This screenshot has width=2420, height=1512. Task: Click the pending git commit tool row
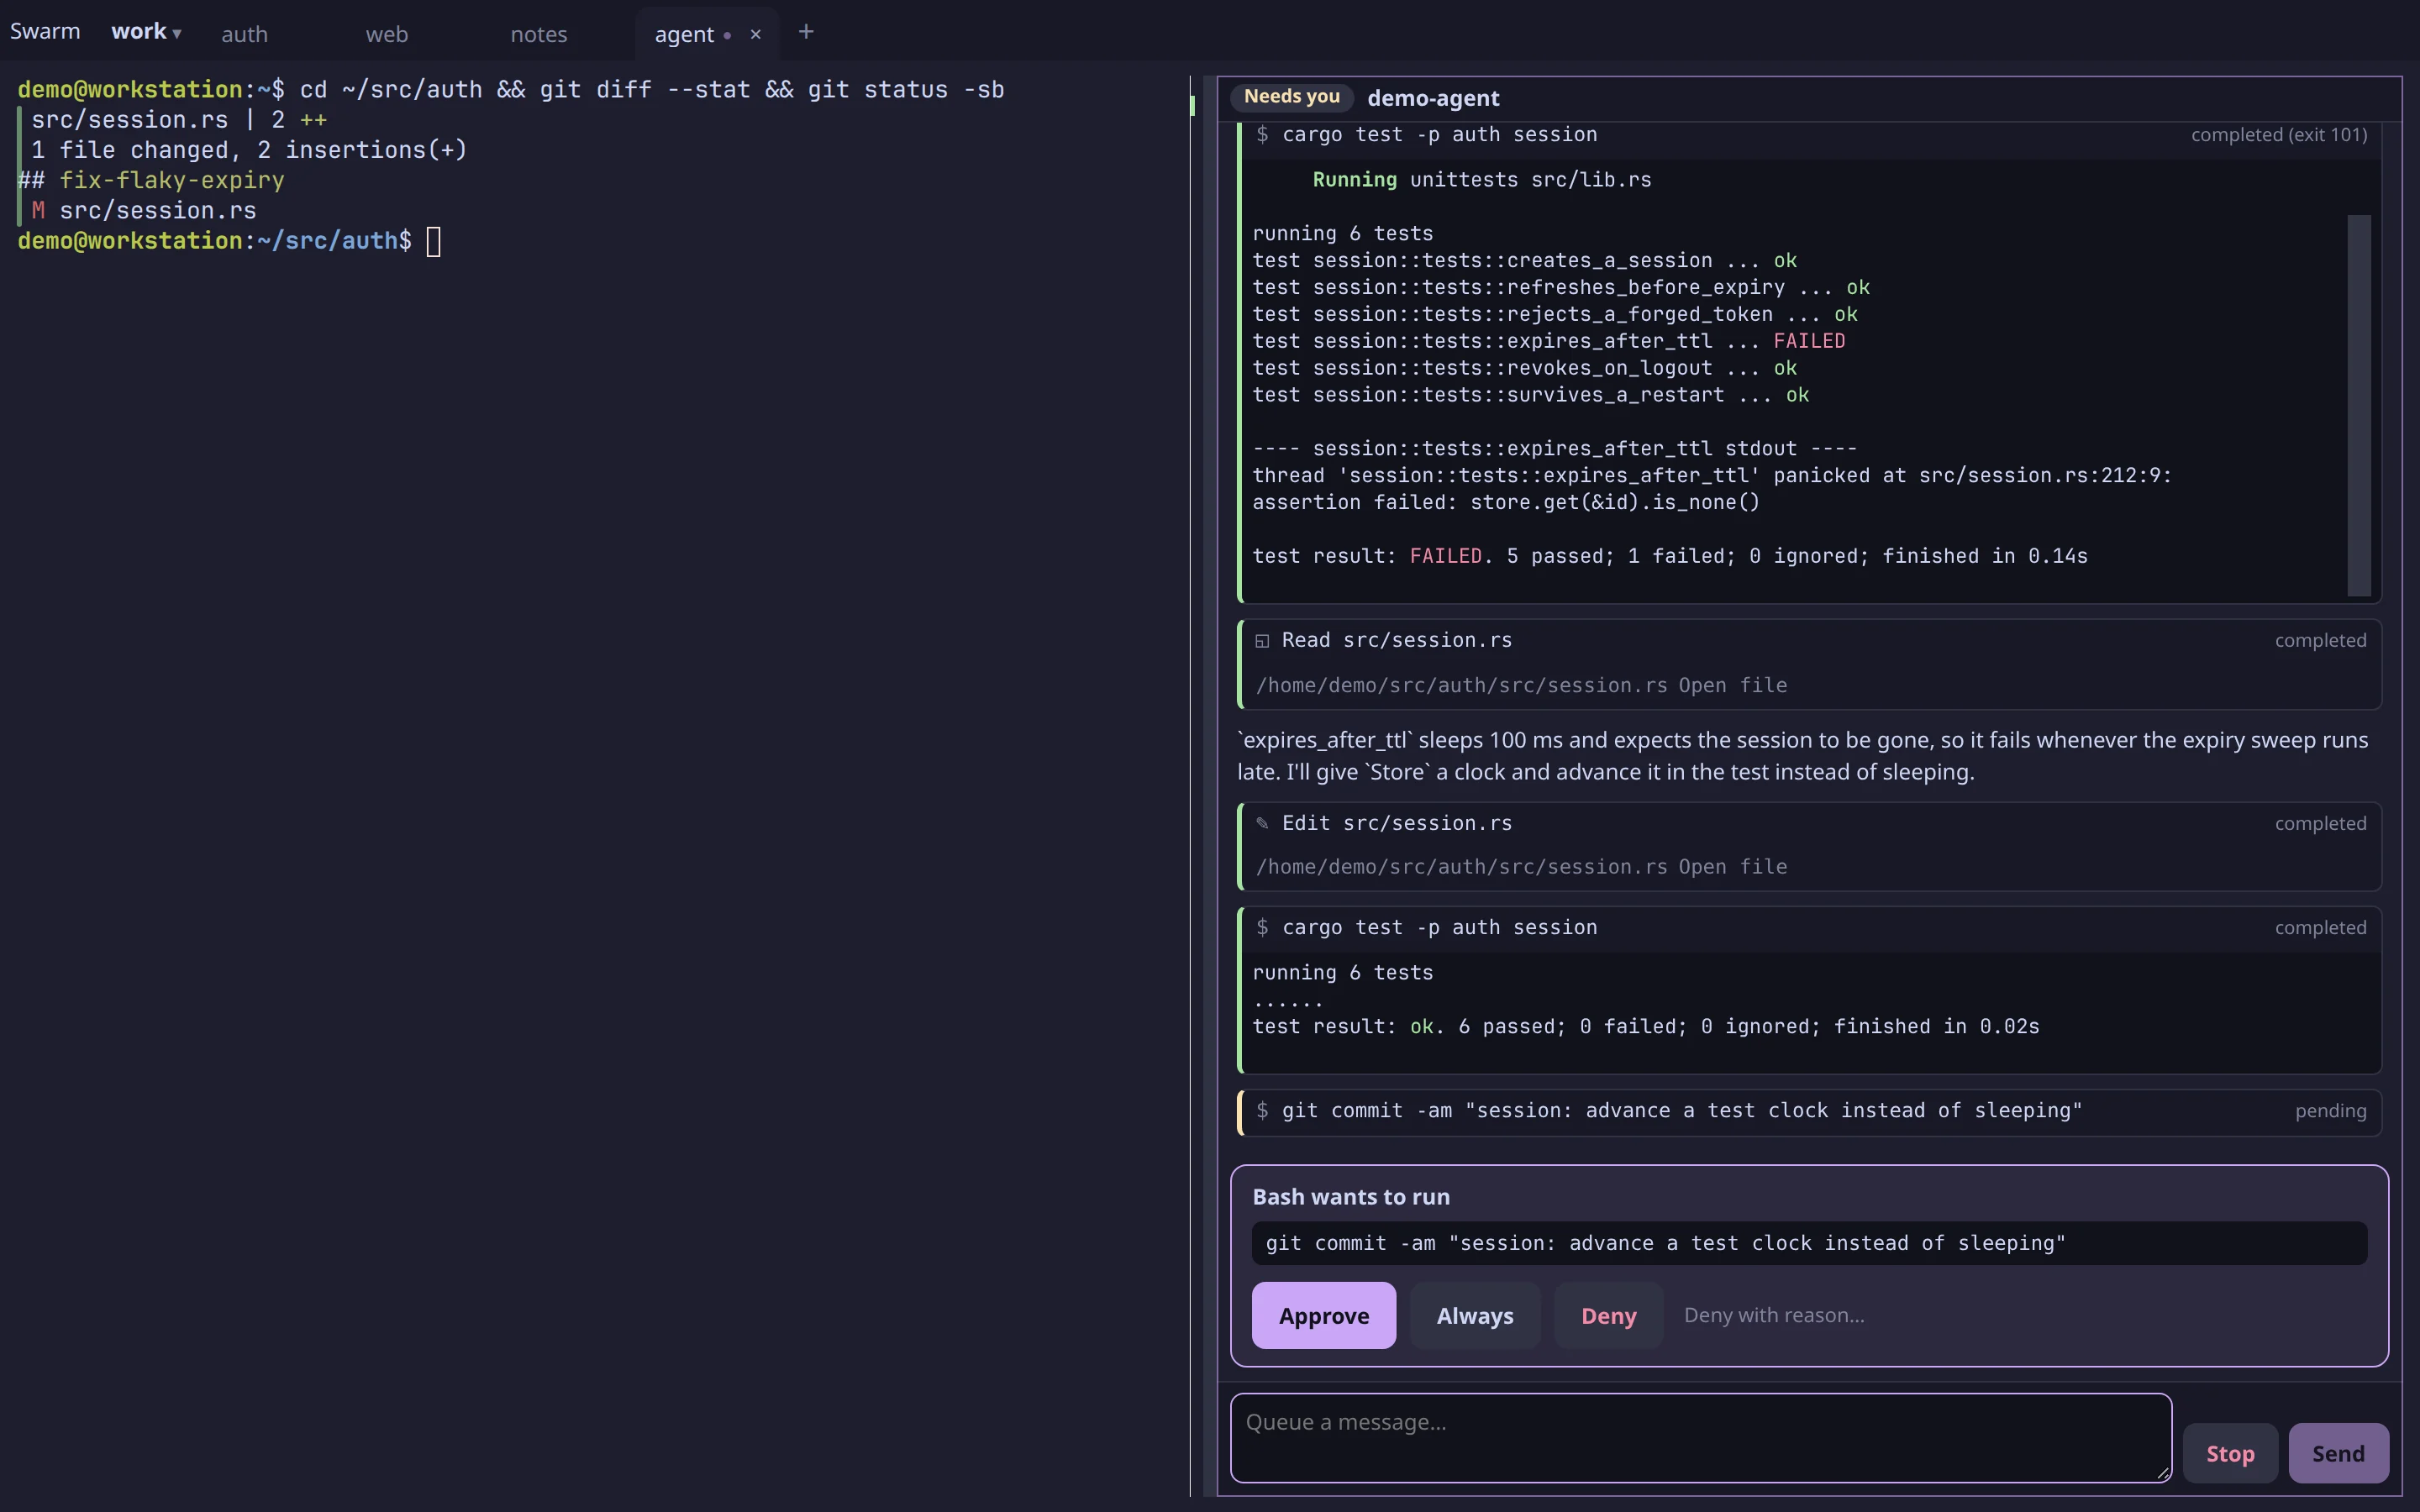click(x=1809, y=1111)
